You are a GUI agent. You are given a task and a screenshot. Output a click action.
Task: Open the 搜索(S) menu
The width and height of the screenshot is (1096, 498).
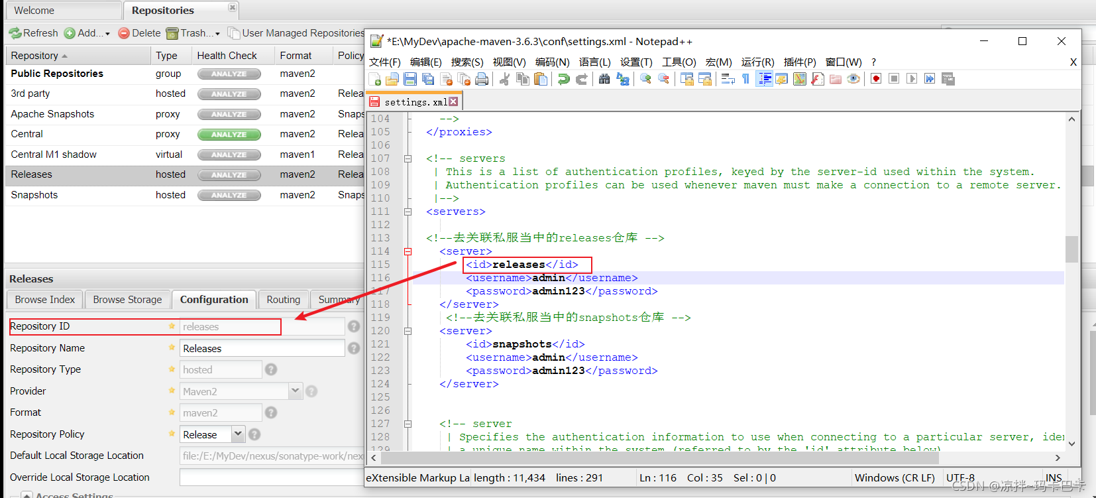pos(467,62)
